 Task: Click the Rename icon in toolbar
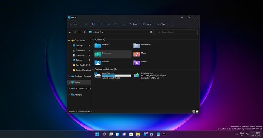click(108, 24)
